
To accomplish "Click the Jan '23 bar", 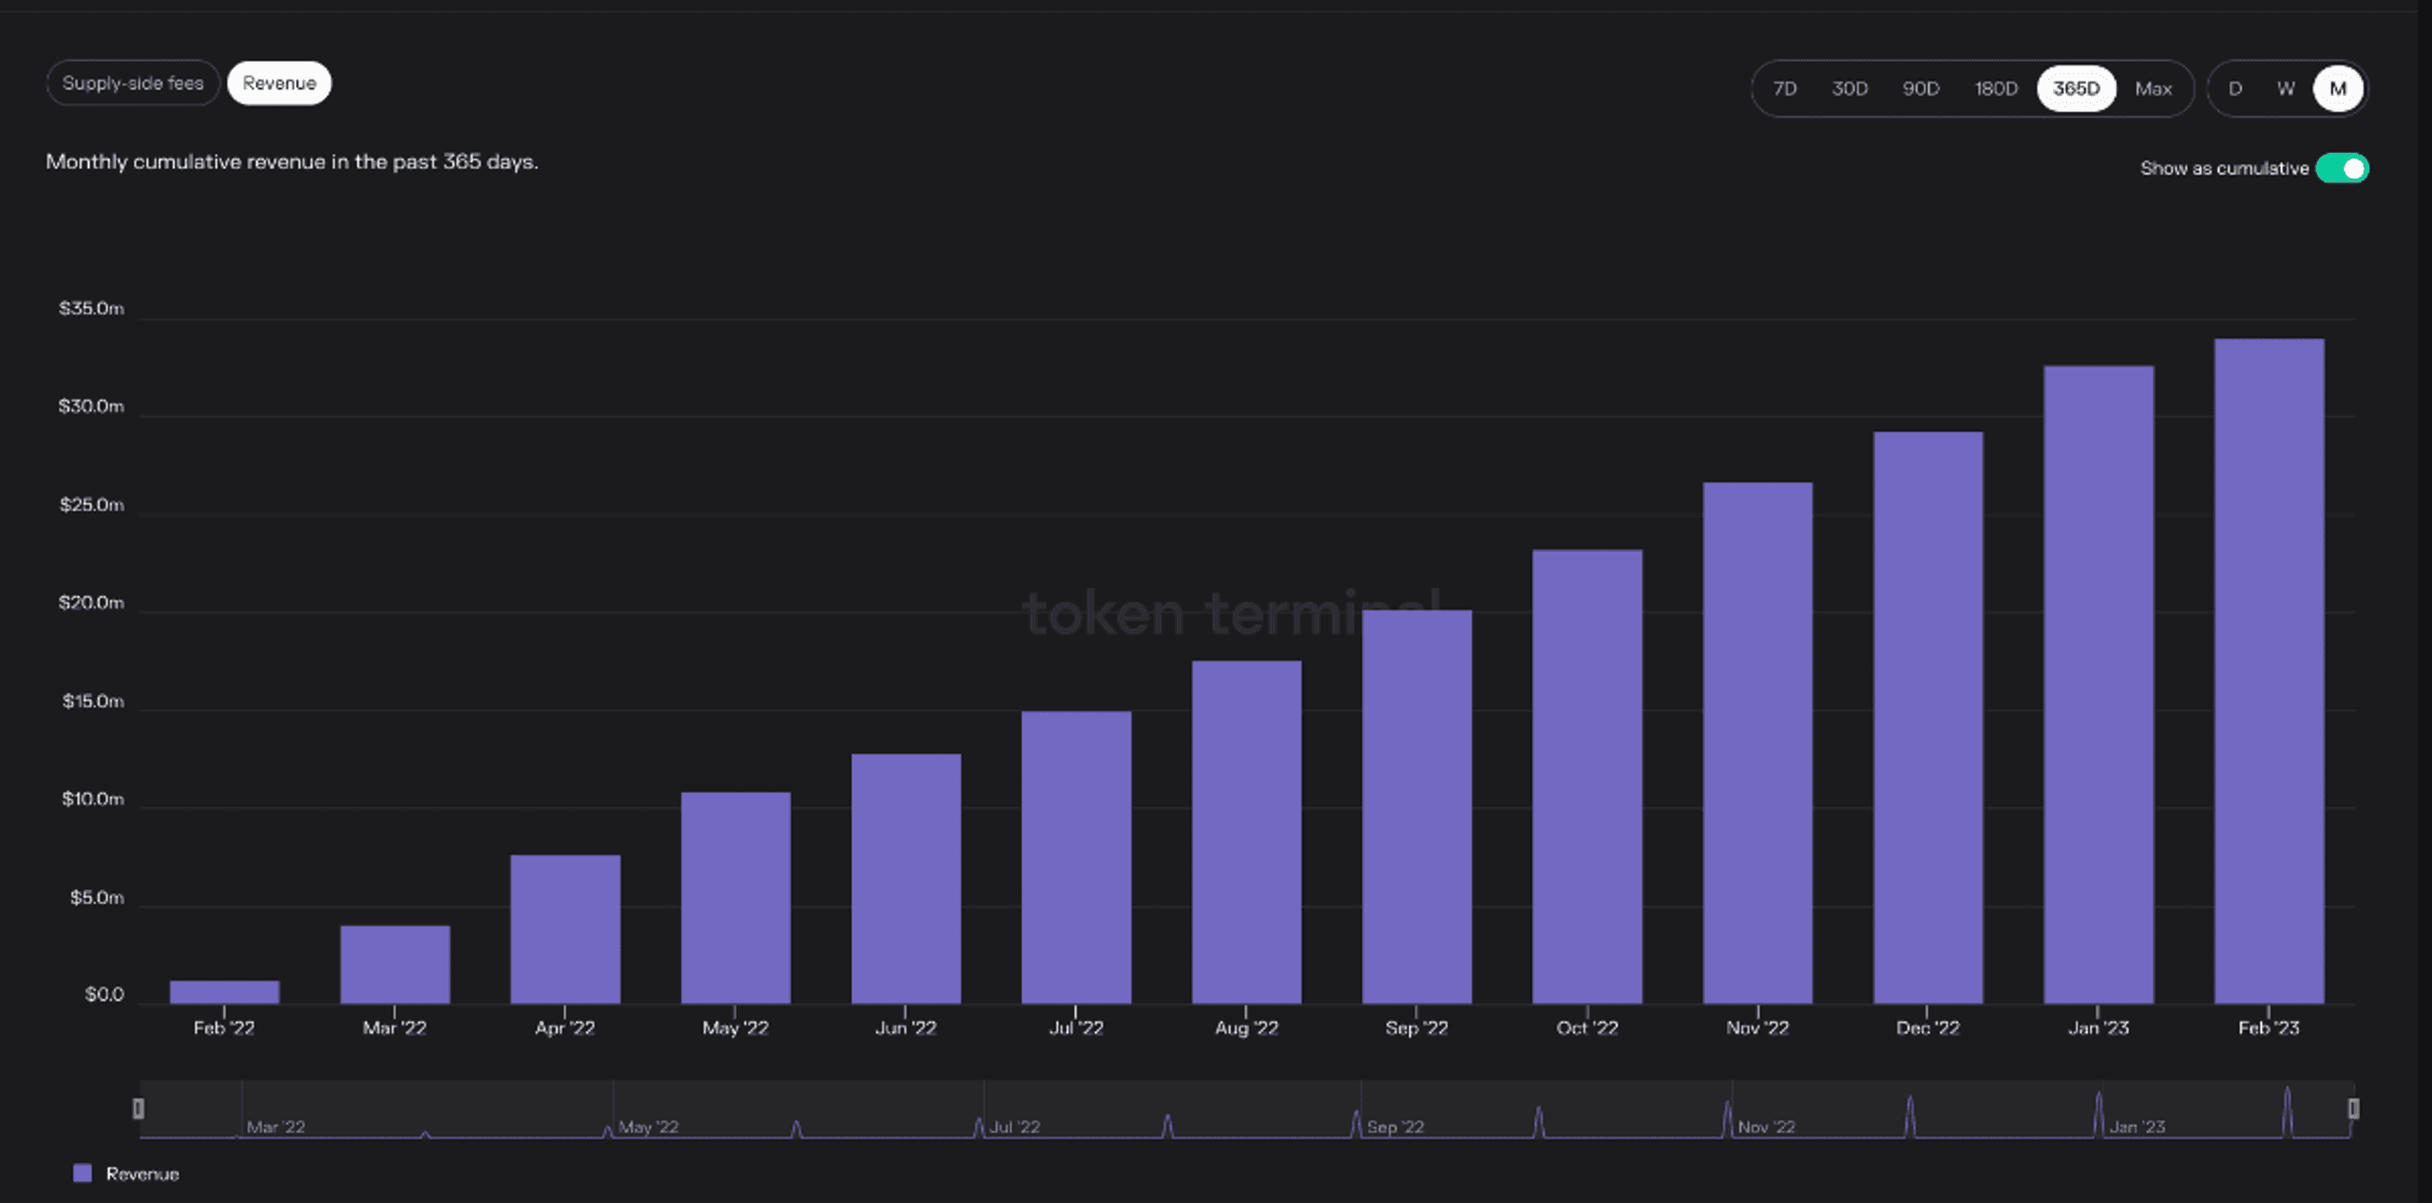I will coord(2099,685).
